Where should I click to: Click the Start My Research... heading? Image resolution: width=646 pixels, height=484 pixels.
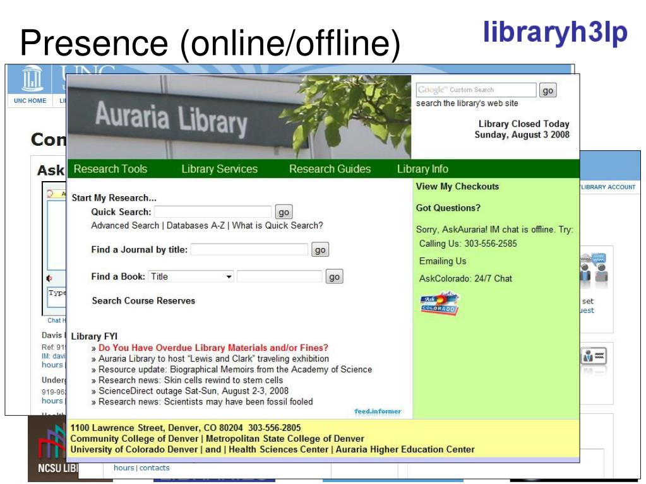pyautogui.click(x=114, y=198)
